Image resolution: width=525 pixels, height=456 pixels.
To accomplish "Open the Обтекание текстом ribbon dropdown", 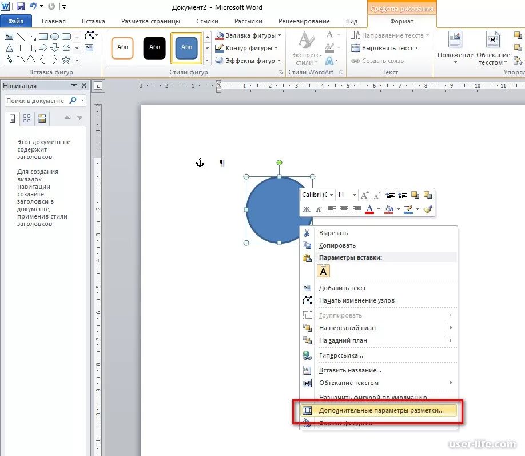I will click(x=493, y=48).
